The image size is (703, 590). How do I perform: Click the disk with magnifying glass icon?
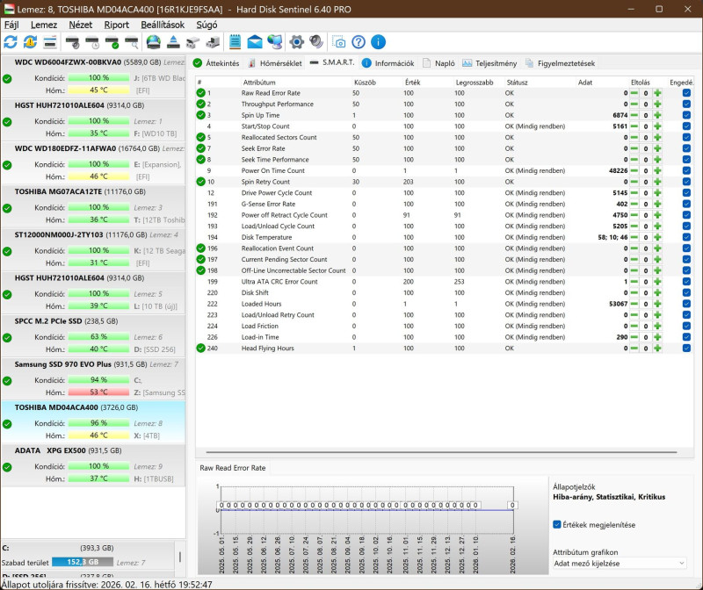point(131,42)
